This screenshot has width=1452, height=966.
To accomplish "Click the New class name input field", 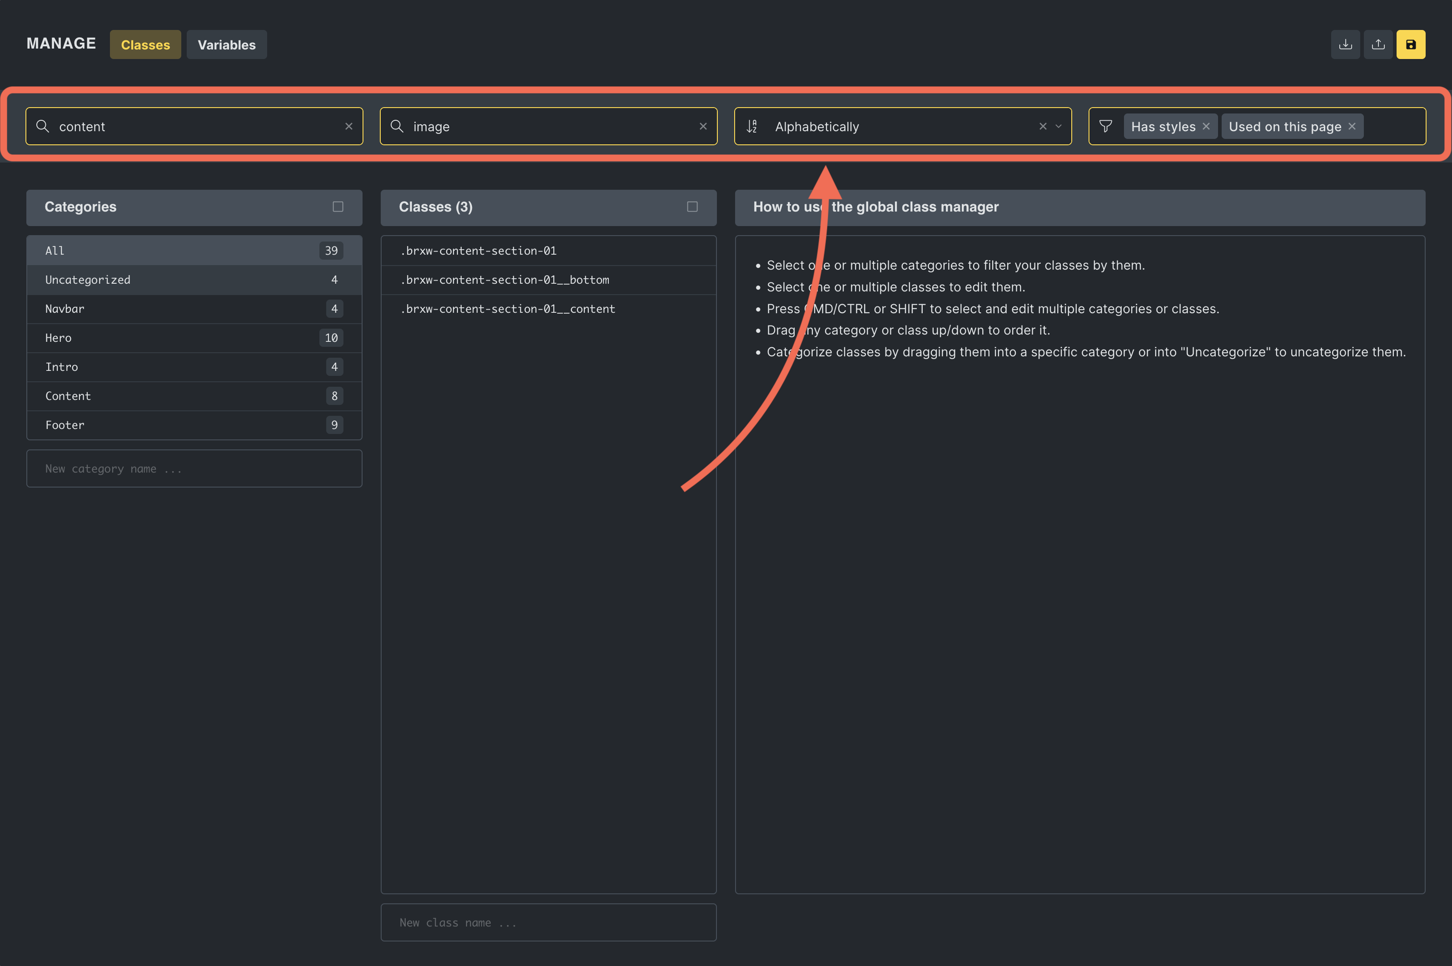I will tap(548, 922).
